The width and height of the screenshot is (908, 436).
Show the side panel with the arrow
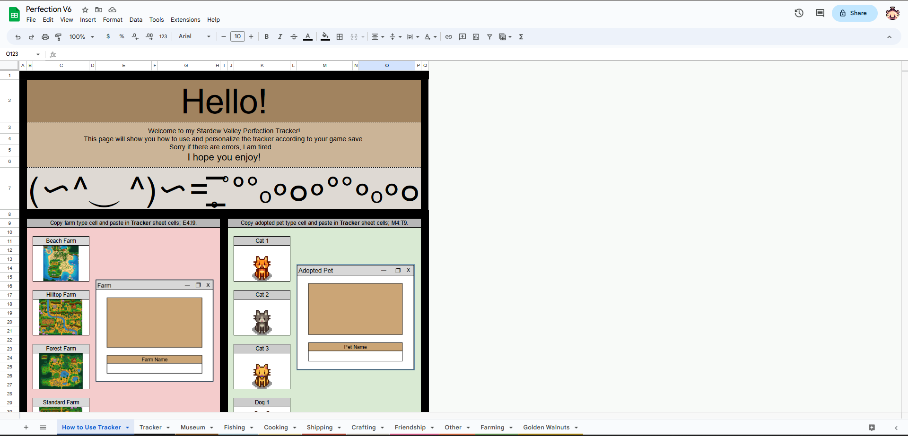896,428
